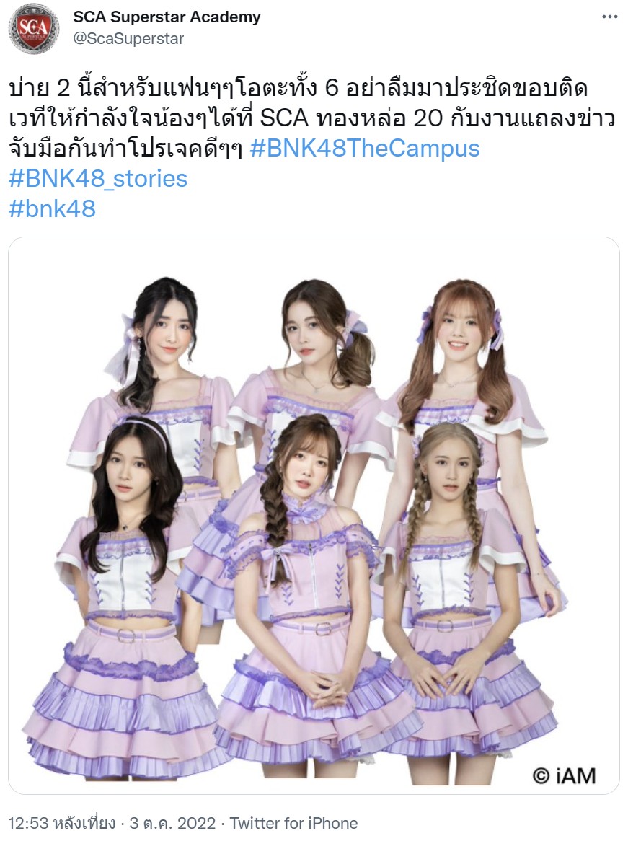This screenshot has width=628, height=841.
Task: Click the Thai tweet text body
Action: [312, 118]
